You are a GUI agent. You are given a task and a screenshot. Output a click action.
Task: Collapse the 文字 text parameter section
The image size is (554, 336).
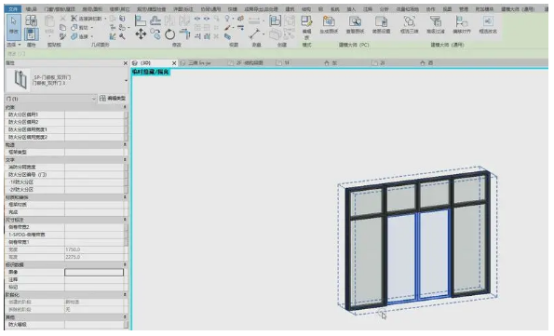pos(125,160)
